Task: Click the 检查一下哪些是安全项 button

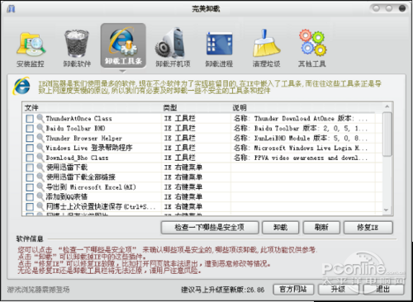Action: click(x=210, y=228)
